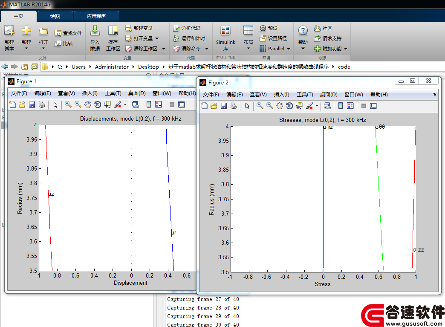Open 插入(I) menu in Figure 2
The height and width of the screenshot is (327, 445).
pyautogui.click(x=281, y=95)
